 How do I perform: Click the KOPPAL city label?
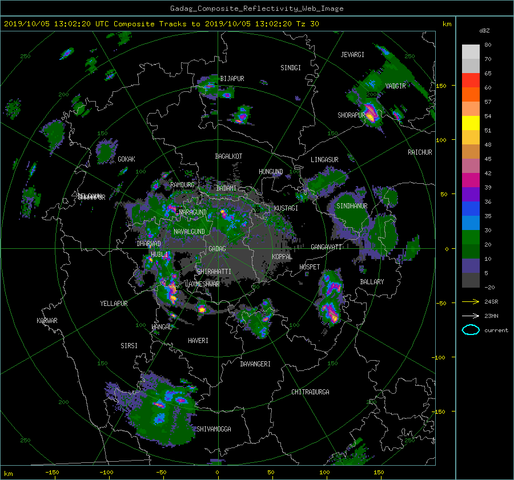point(282,257)
